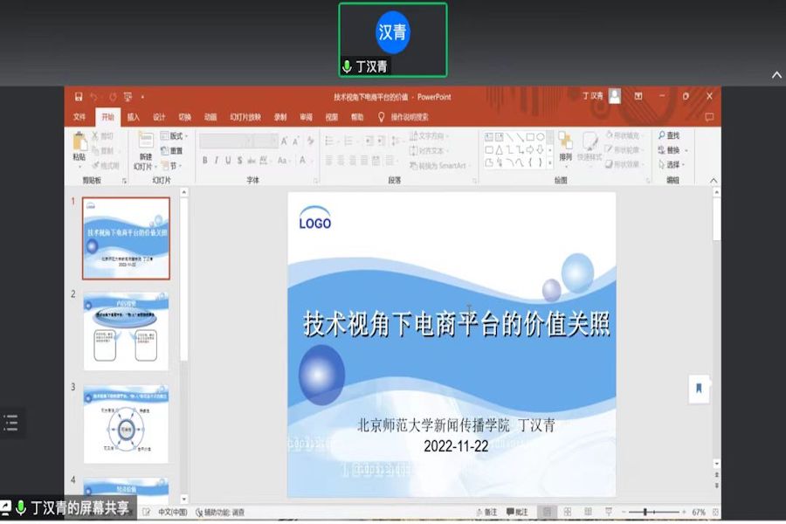Click the Save icon in quick access toolbar

[79, 97]
